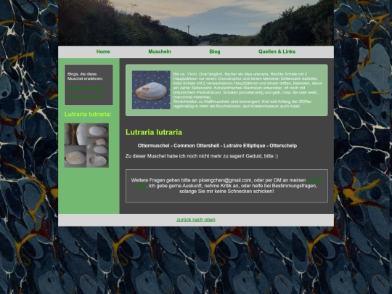This screenshot has width=392, height=294.
Task: Open the single shell photo on blue cloth
Action: [151, 90]
